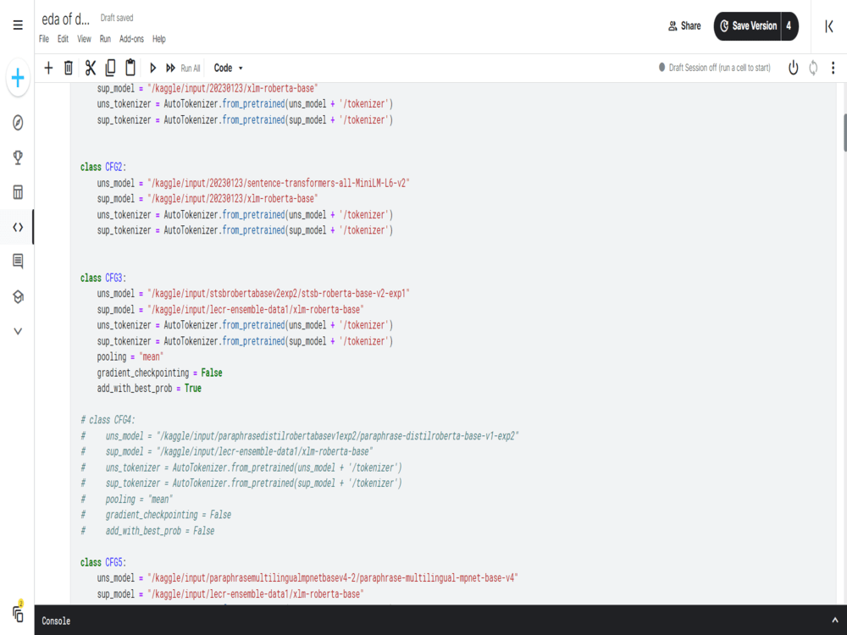847x635 pixels.
Task: Click the stsb-roberta-base-v2-exp1 path string
Action: click(x=279, y=294)
